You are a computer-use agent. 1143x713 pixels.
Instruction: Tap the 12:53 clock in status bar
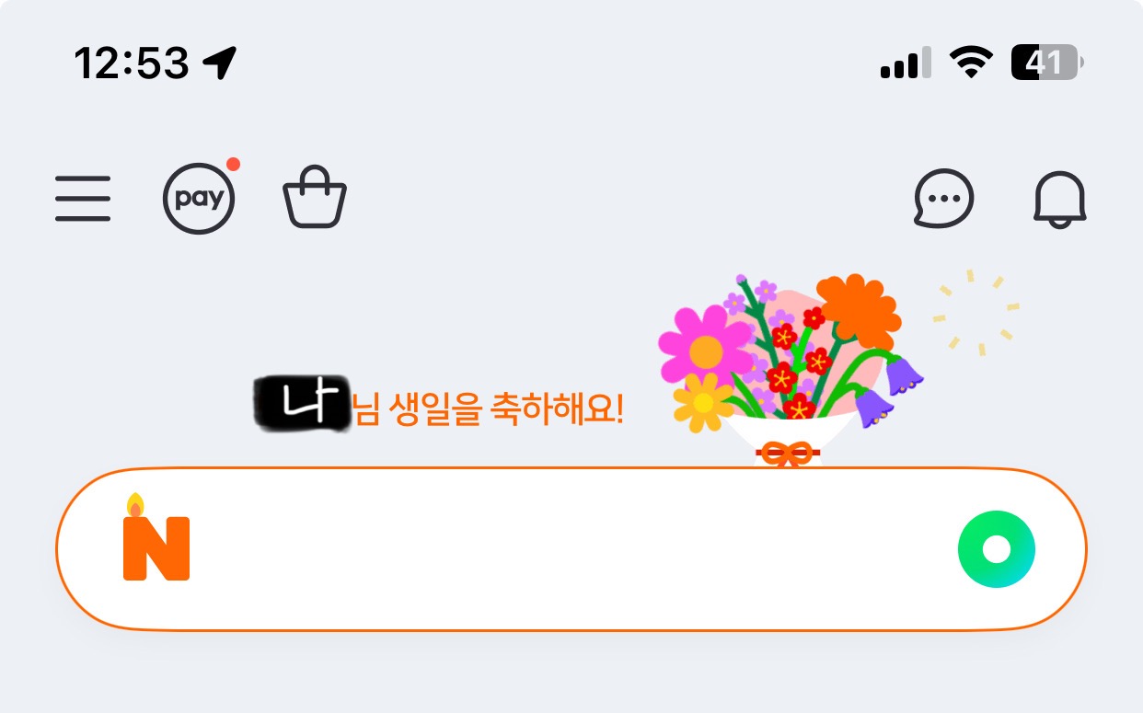coord(131,63)
